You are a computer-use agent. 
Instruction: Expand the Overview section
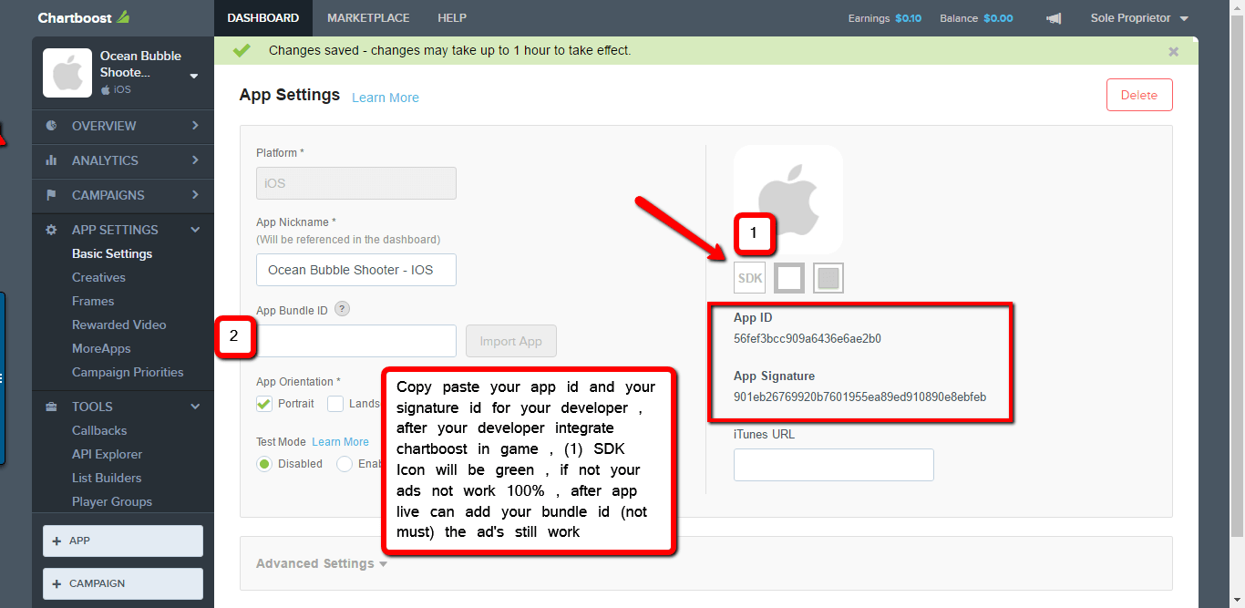[x=195, y=126]
